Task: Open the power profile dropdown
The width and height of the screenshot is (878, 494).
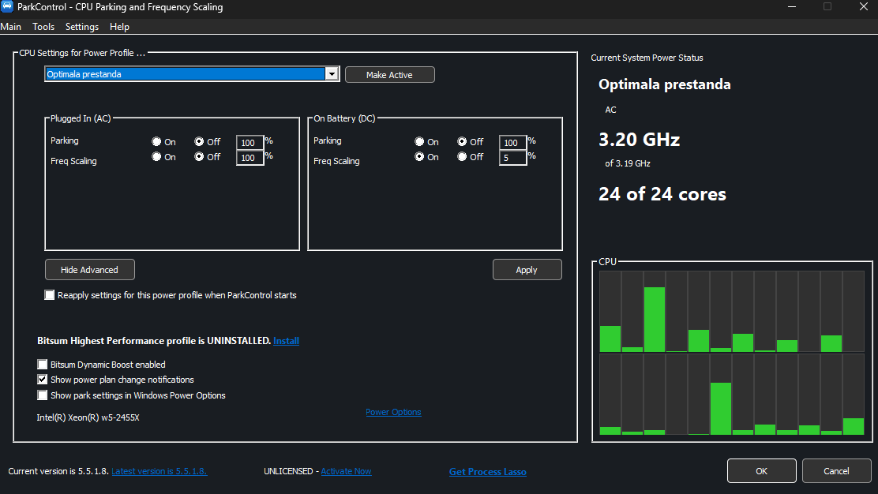Action: tap(332, 74)
